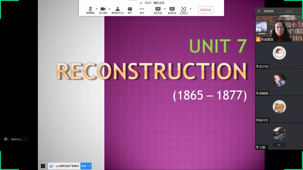Expand the annotation options dropdown arrow

tap(190, 9)
